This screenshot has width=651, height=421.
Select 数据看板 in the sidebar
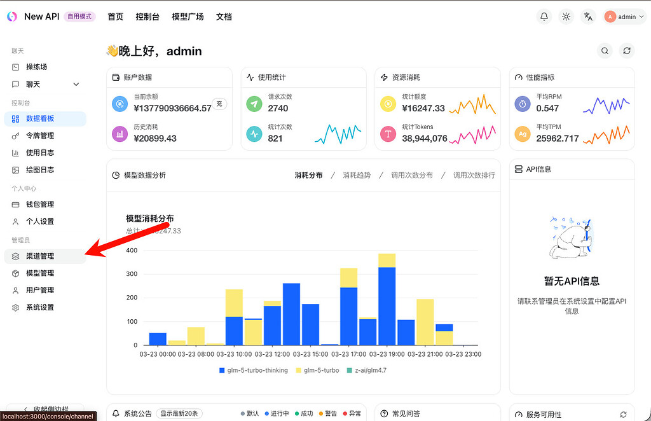45,119
